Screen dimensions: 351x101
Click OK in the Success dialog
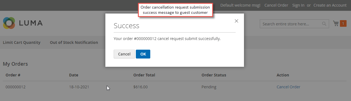pyautogui.click(x=143, y=54)
